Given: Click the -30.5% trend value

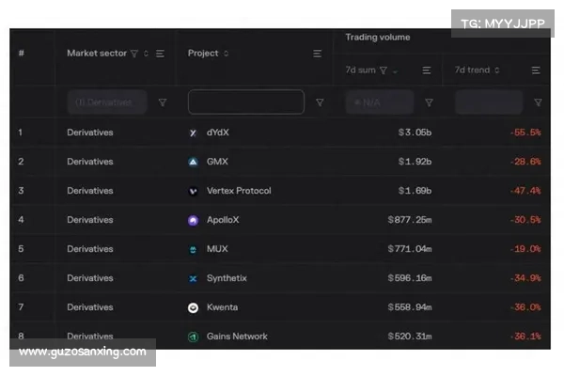Looking at the screenshot, I should tap(525, 220).
